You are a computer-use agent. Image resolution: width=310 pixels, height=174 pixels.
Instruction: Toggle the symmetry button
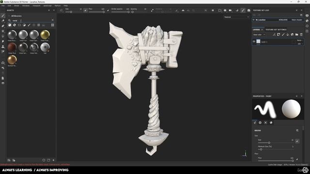point(183,10)
